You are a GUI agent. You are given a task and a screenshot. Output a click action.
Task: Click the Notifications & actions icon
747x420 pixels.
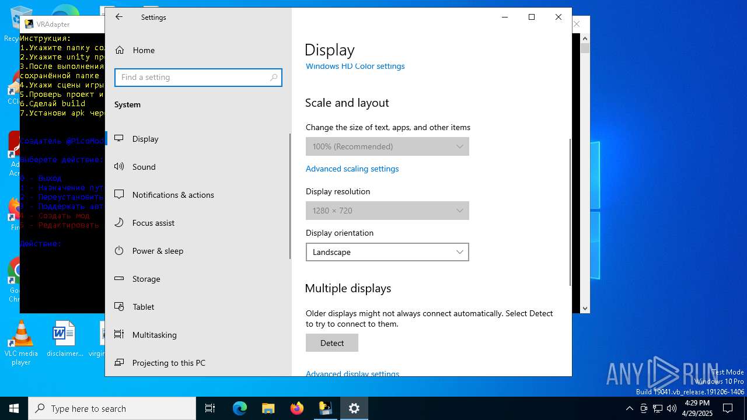tap(119, 194)
